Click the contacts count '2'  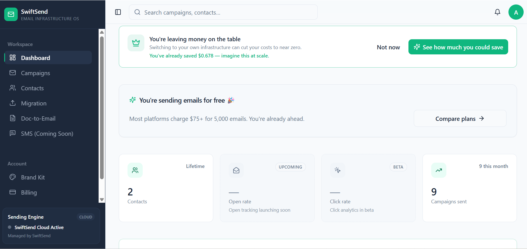pyautogui.click(x=130, y=192)
